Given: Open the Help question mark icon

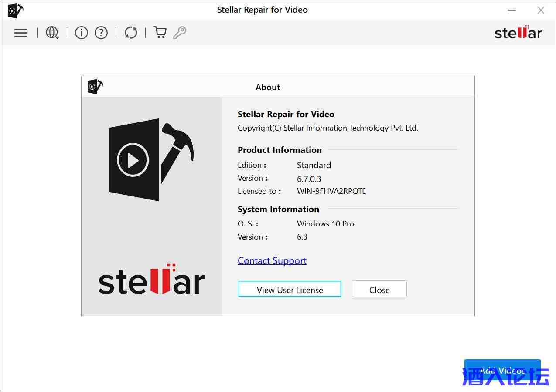Looking at the screenshot, I should click(x=101, y=33).
